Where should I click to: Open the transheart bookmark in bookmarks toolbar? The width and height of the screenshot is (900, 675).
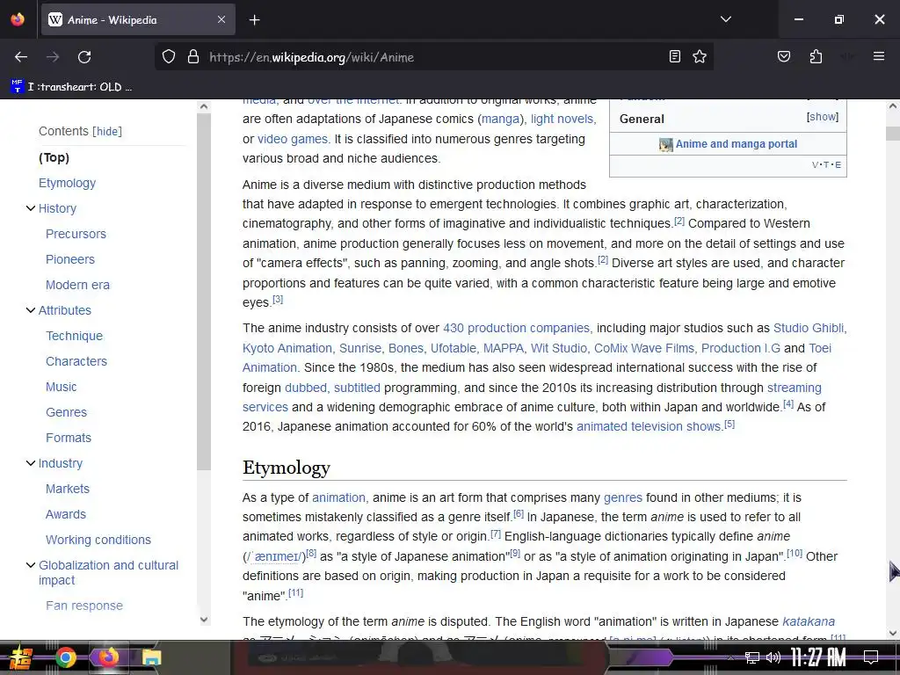pos(71,87)
